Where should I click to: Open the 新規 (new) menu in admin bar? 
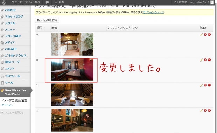pos(59,2)
